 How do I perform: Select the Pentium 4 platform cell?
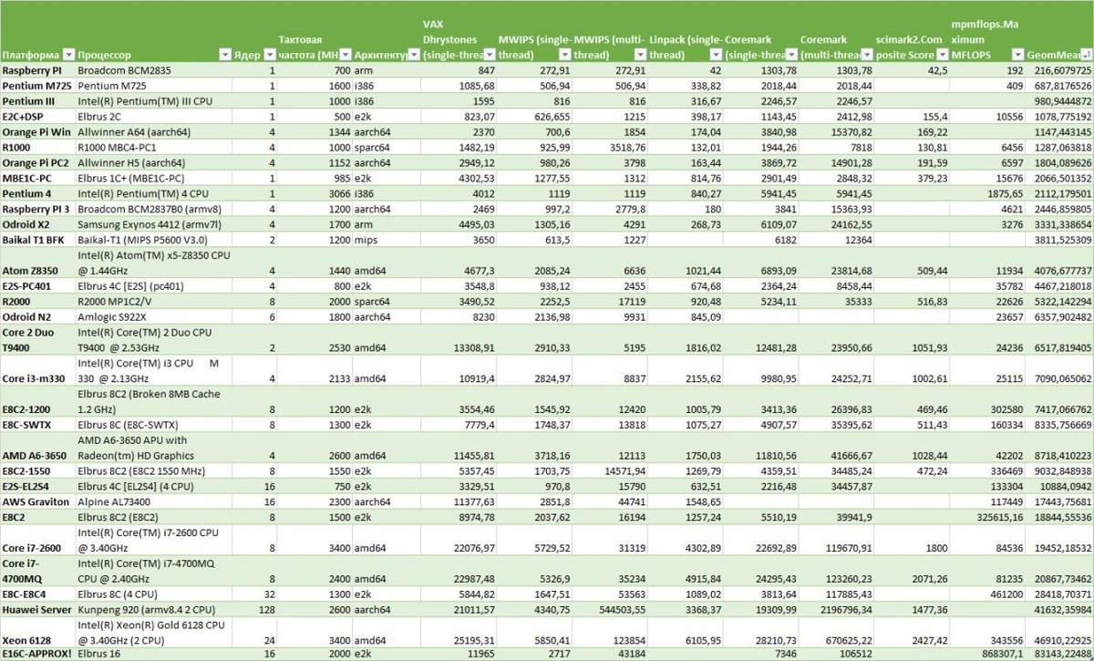[37, 193]
